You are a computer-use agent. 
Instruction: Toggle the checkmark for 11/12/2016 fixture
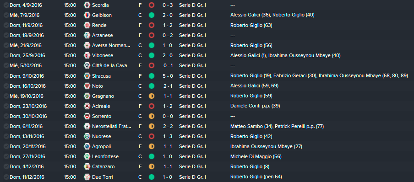pyautogui.click(x=6, y=177)
